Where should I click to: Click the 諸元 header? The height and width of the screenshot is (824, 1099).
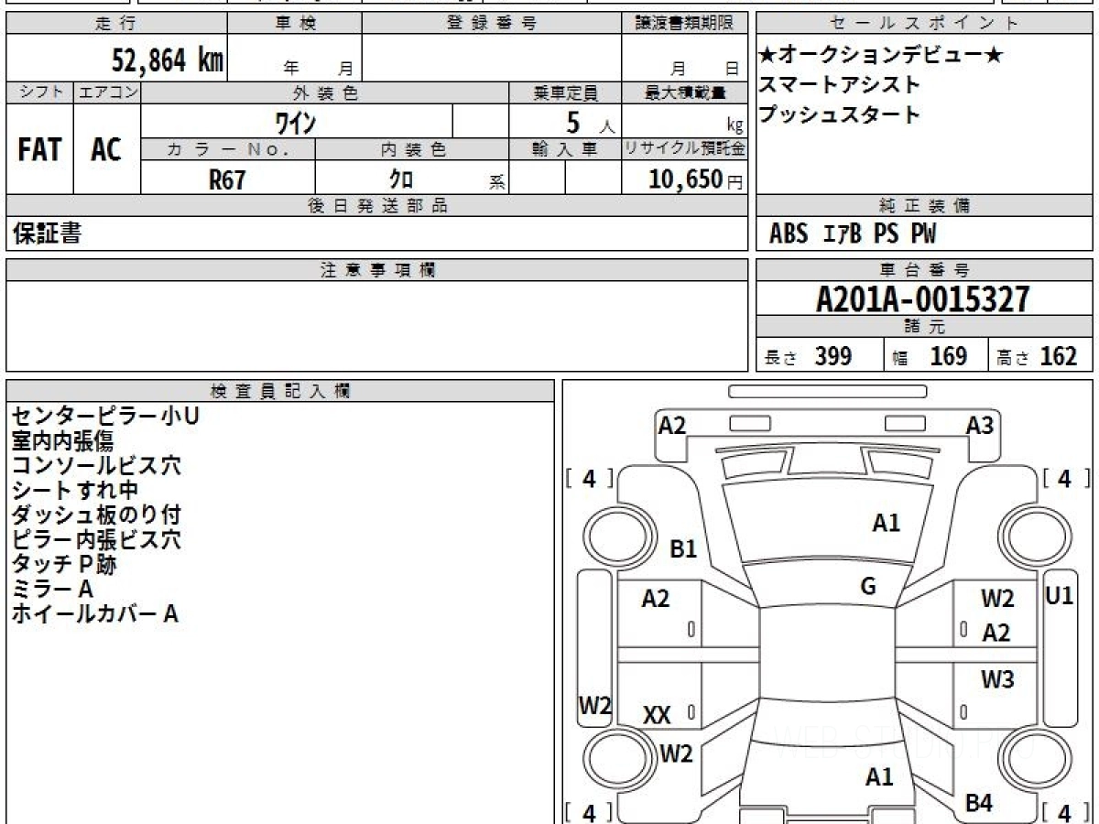925,327
